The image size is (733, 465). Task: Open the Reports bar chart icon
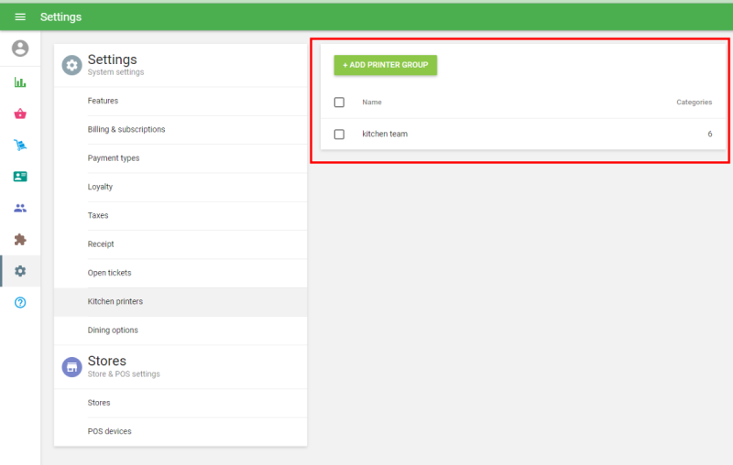[x=20, y=82]
